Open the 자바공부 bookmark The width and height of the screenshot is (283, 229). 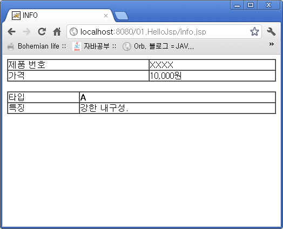[95, 46]
